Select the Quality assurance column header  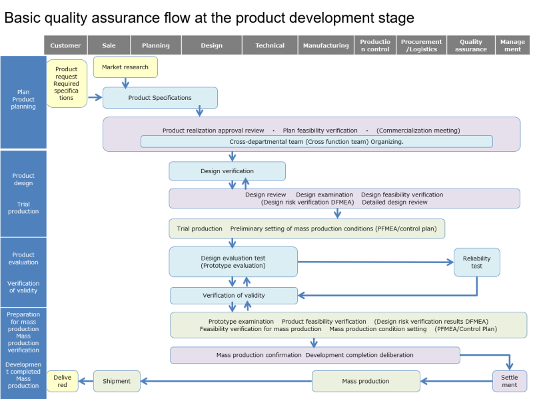[x=470, y=45]
